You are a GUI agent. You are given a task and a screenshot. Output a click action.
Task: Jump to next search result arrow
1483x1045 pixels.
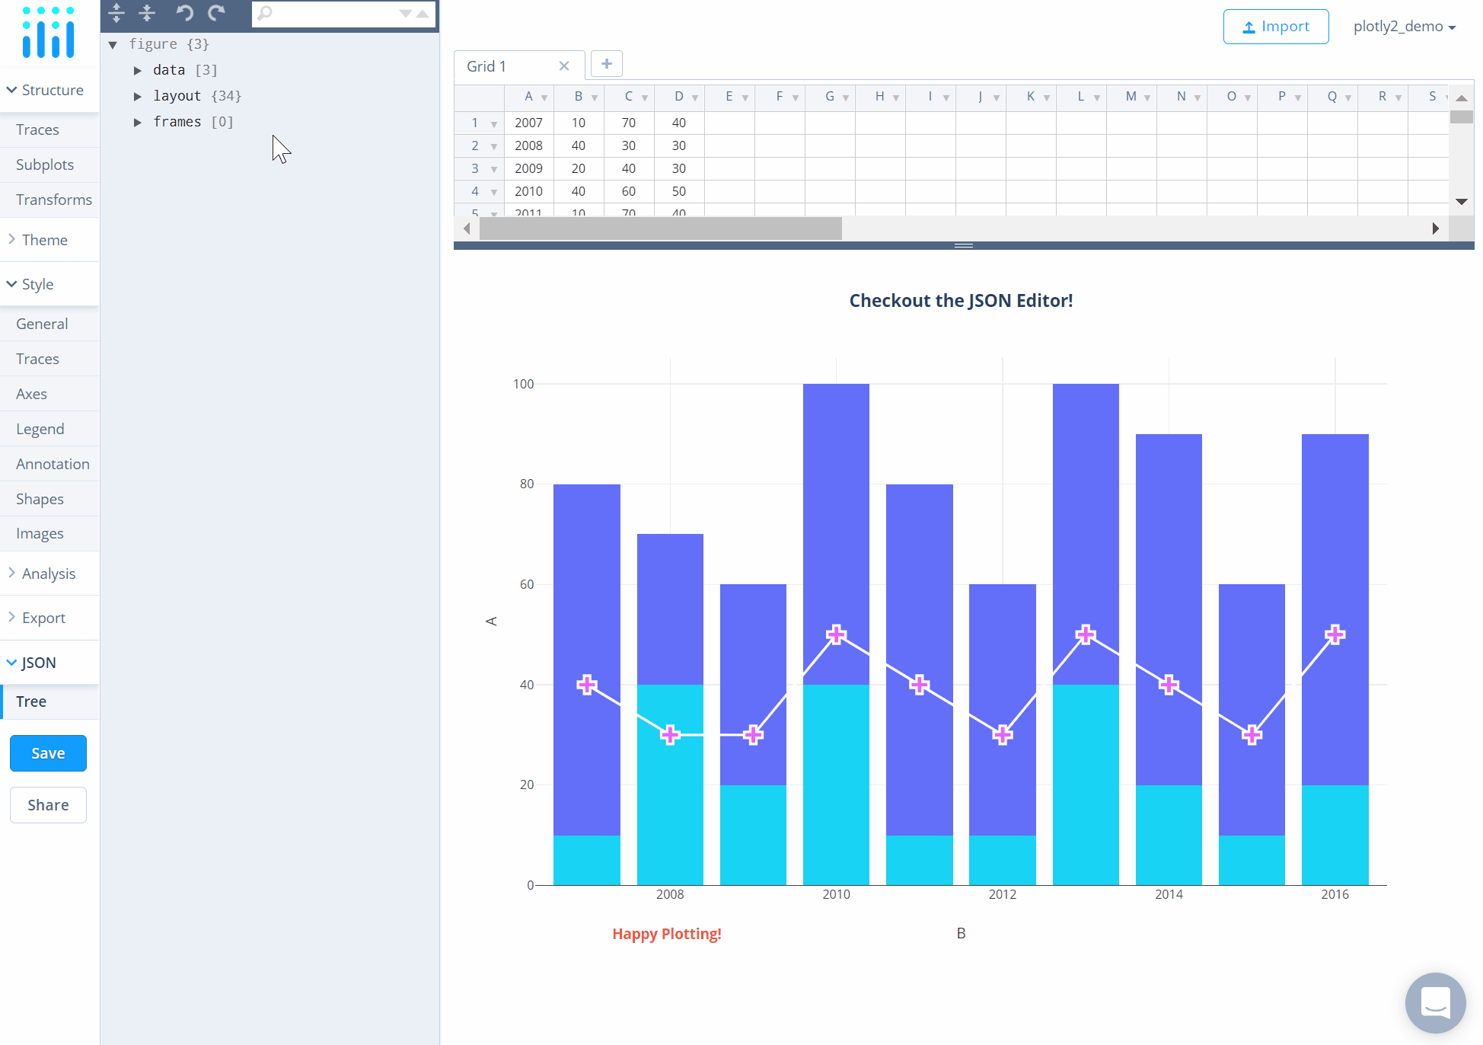tap(405, 14)
